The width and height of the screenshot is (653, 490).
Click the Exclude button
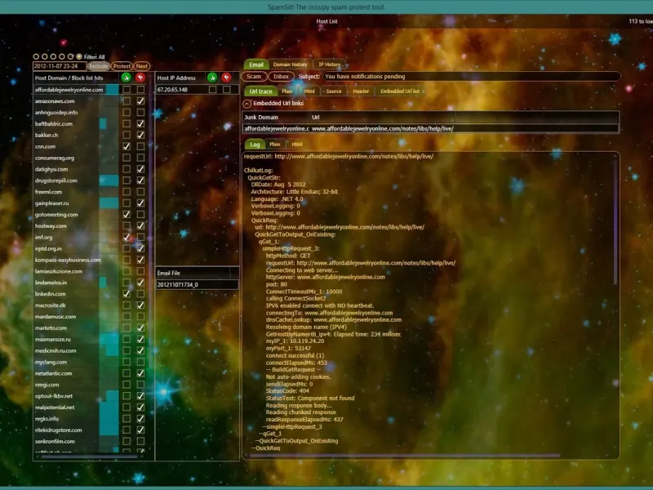99,66
